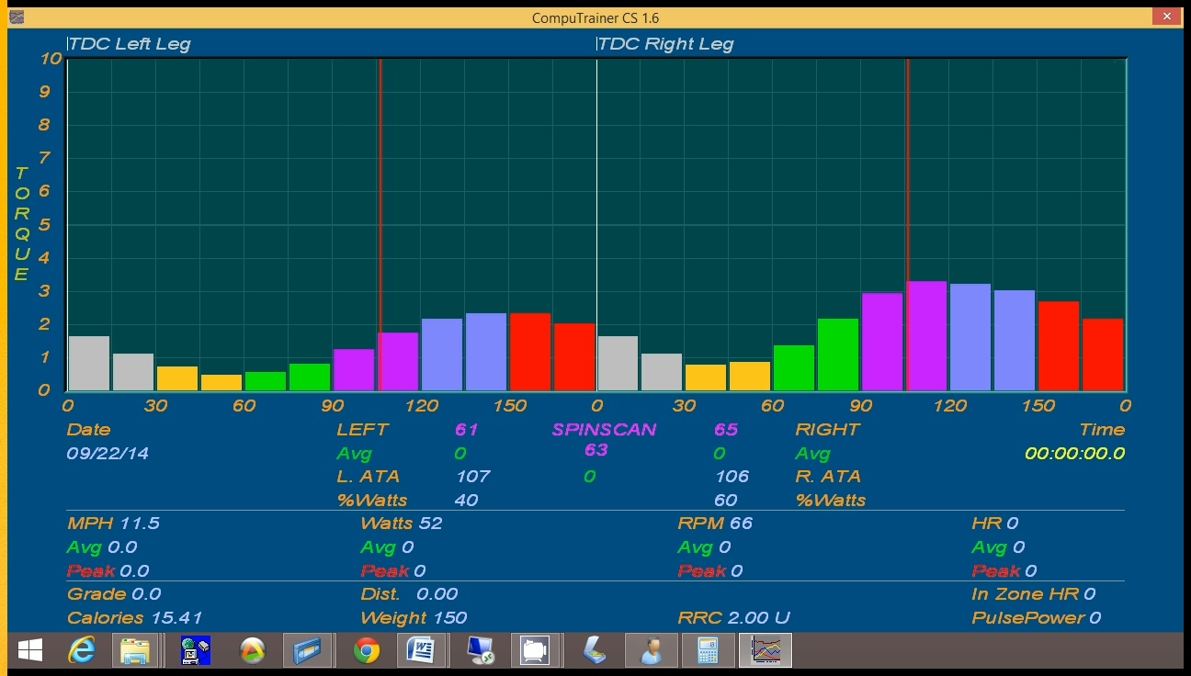This screenshot has height=676, width=1191.
Task: Click the Grade 0.0 readout
Action: 114,594
